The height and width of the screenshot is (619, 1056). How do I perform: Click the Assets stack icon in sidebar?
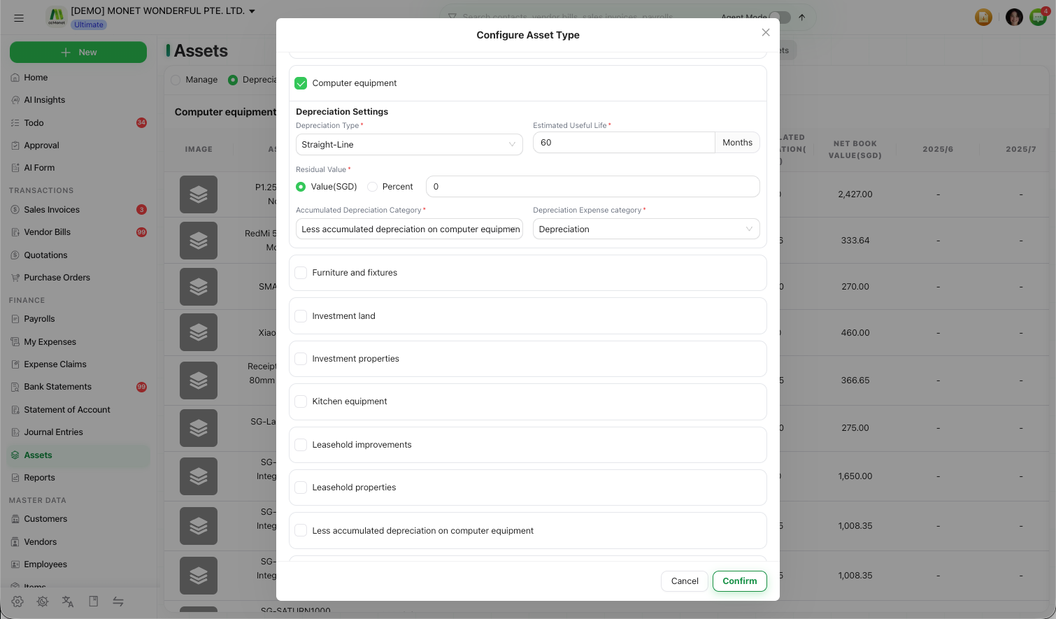(15, 455)
